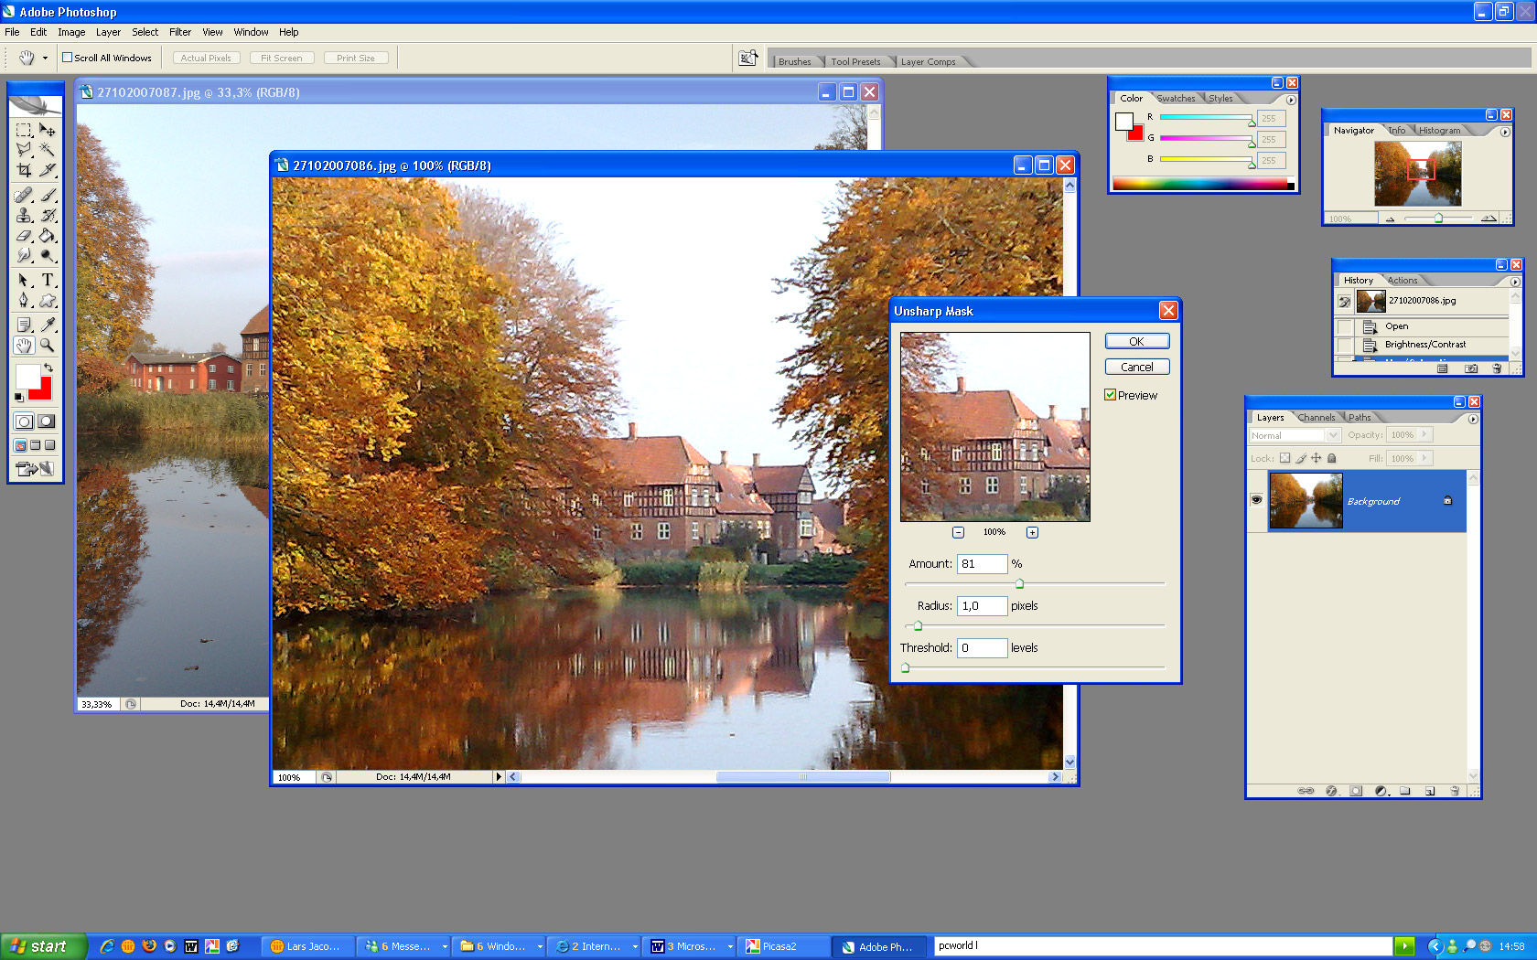Select the Clone Stamp tool

pyautogui.click(x=25, y=216)
